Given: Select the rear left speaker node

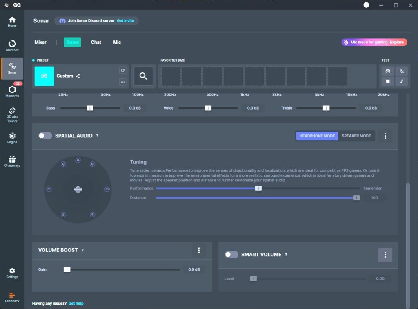Looking at the screenshot, I should pyautogui.click(x=63, y=214).
